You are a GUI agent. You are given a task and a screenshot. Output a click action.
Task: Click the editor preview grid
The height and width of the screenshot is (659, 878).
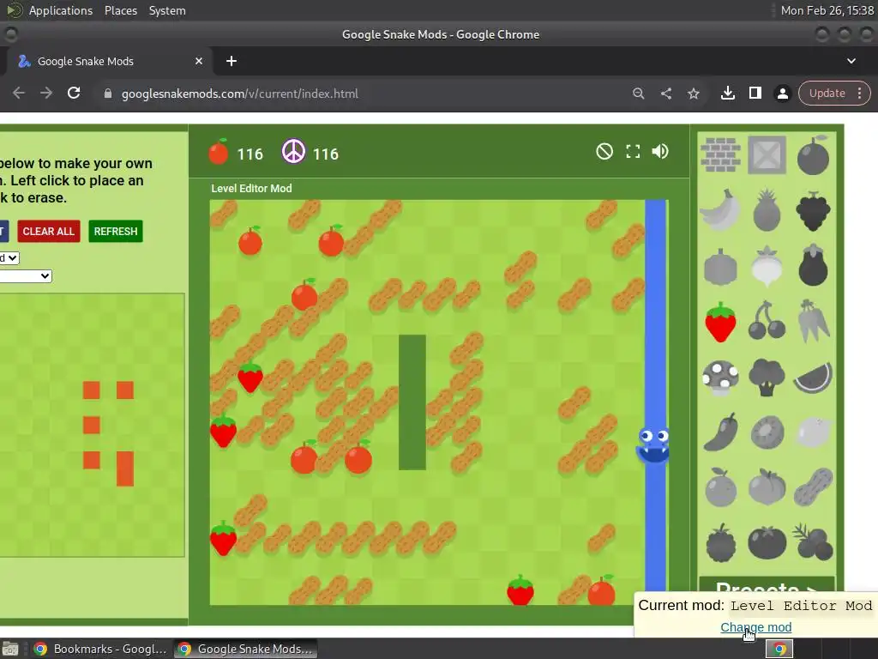tap(92, 425)
